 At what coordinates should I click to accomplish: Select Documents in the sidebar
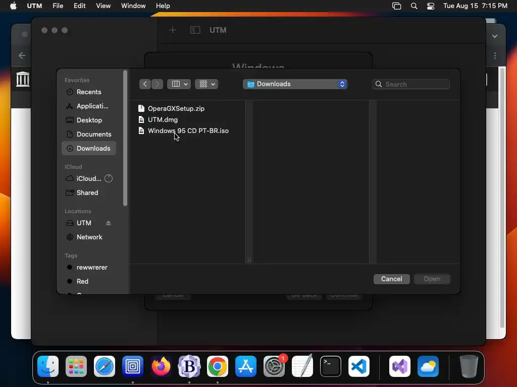point(89,135)
